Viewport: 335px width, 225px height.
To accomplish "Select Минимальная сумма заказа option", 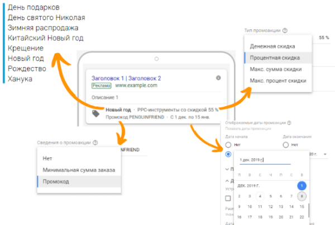I will click(x=78, y=170).
